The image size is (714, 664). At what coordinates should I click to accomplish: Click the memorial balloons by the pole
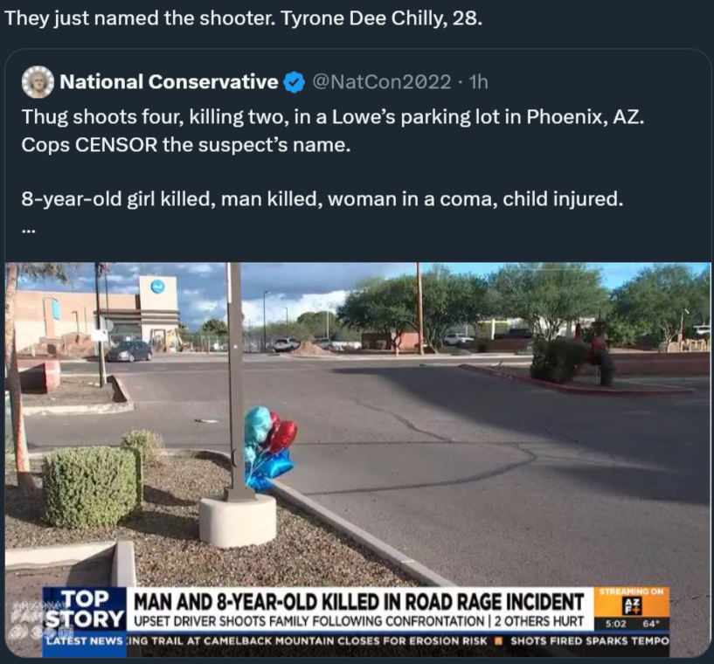pos(268,448)
